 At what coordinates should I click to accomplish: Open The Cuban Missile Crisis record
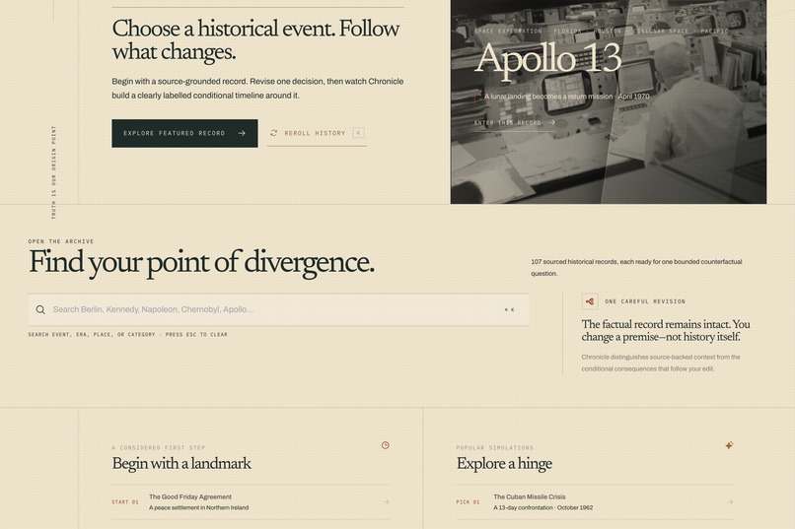click(595, 502)
